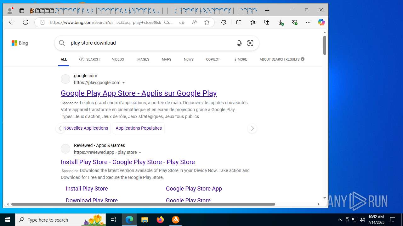Select the ALL results tab
This screenshot has height=226, width=403.
tap(64, 59)
